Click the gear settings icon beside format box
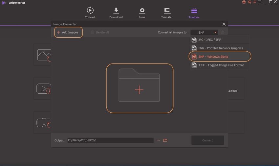Viewport: 279px width, 166px height. 223,32
